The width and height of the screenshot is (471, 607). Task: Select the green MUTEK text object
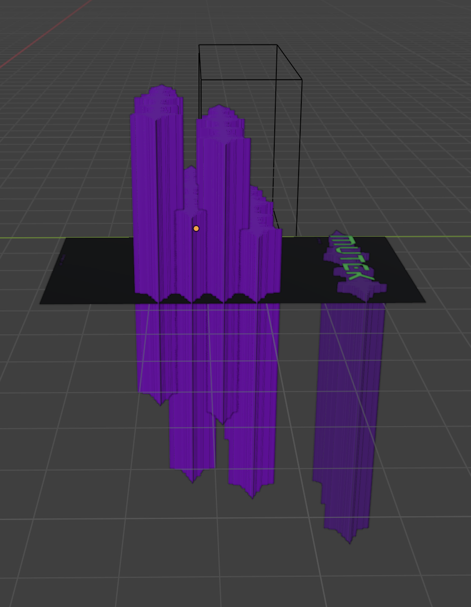[350, 258]
